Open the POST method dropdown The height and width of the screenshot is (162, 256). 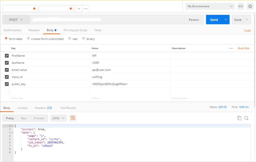(16, 20)
